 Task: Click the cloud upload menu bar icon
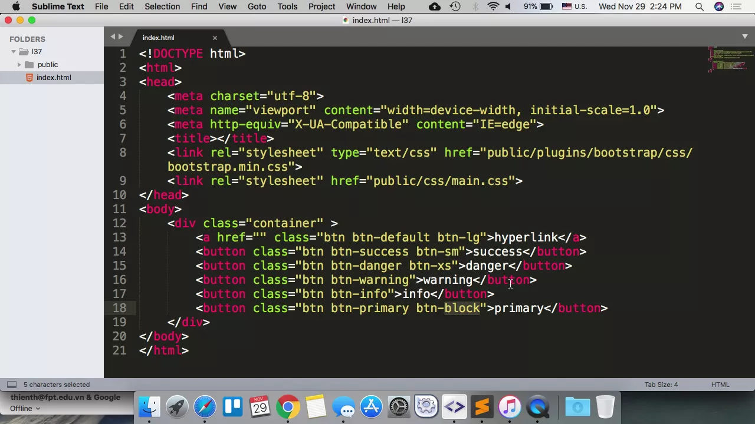(x=435, y=6)
